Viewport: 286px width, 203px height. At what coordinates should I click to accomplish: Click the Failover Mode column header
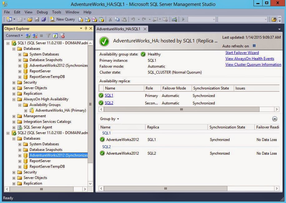click(176, 88)
